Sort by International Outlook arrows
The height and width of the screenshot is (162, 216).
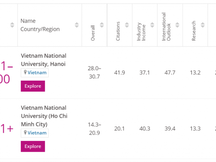click(x=177, y=25)
